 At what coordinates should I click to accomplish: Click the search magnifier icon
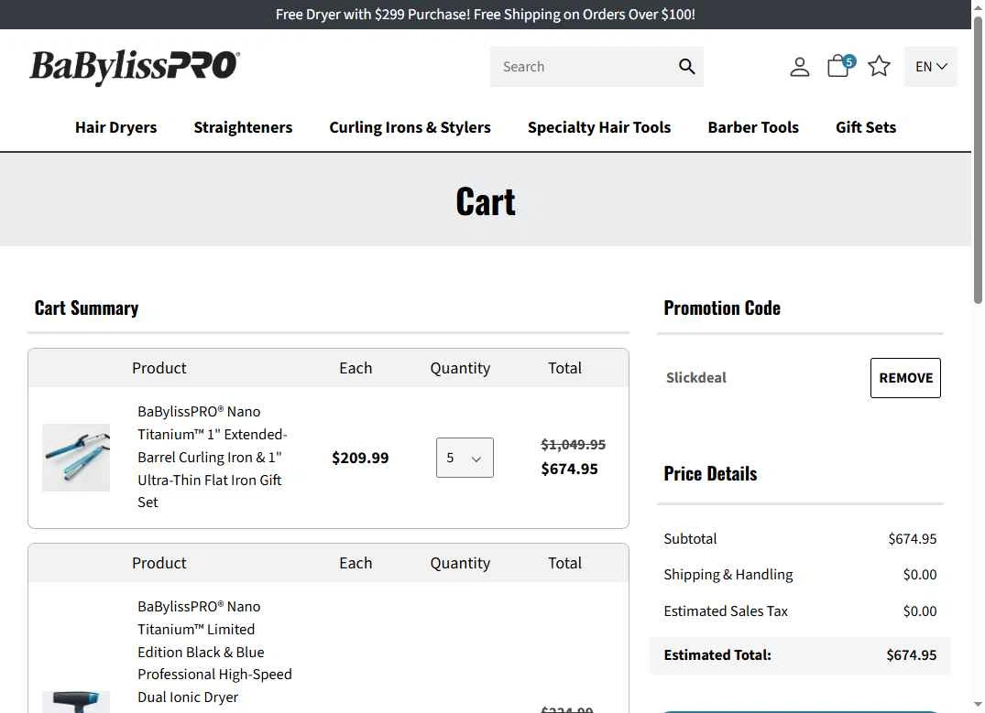pos(686,67)
